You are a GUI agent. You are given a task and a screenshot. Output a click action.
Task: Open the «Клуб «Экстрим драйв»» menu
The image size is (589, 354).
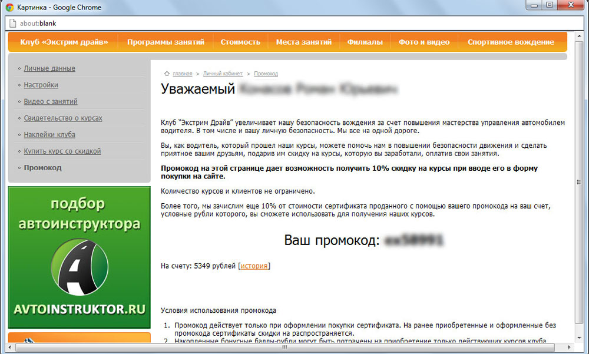64,42
